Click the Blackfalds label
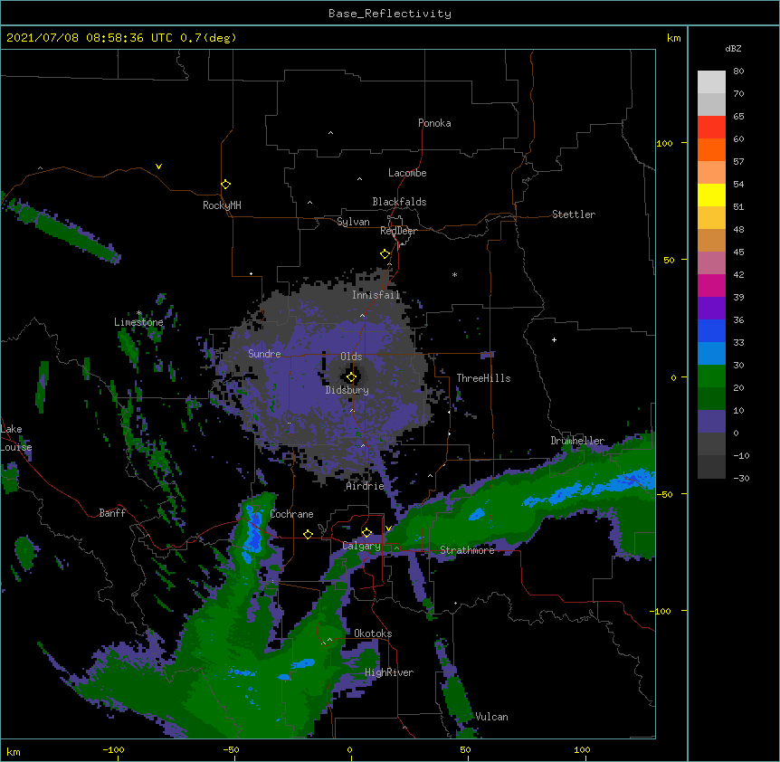The width and height of the screenshot is (780, 762). click(x=399, y=202)
